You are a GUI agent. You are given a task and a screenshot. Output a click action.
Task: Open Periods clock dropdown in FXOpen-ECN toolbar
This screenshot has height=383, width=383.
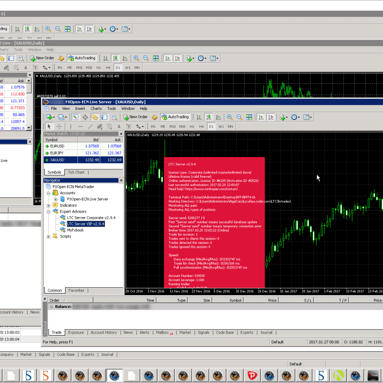coord(296,117)
